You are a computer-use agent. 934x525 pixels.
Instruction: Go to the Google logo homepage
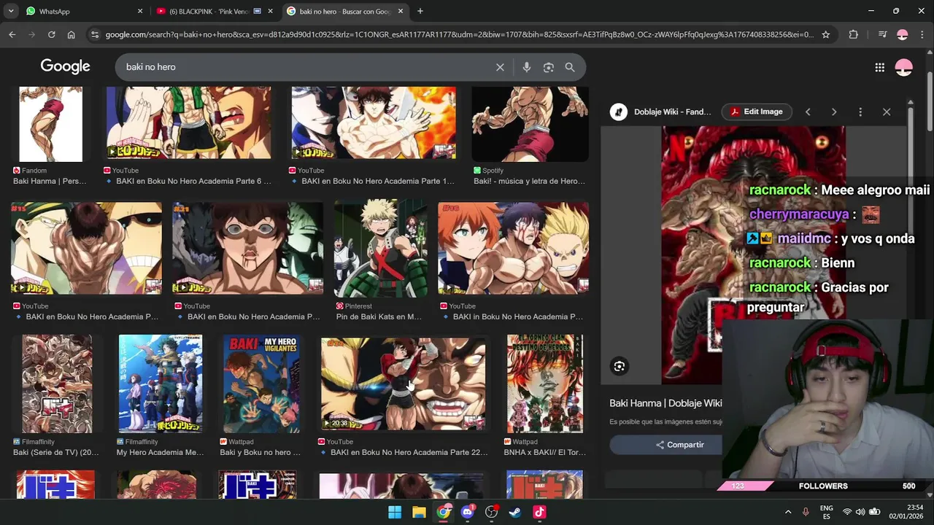click(65, 66)
